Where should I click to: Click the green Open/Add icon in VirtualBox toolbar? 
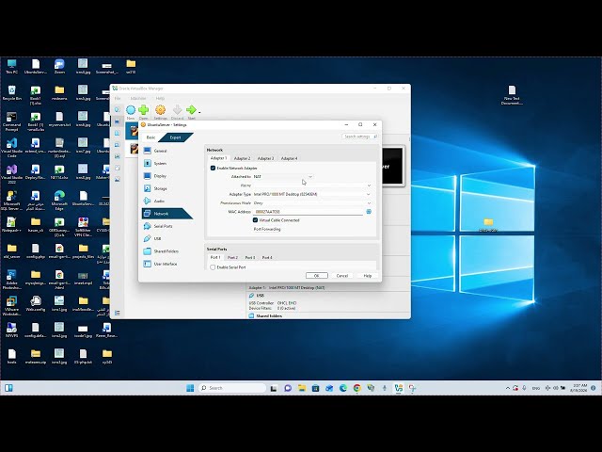(144, 112)
